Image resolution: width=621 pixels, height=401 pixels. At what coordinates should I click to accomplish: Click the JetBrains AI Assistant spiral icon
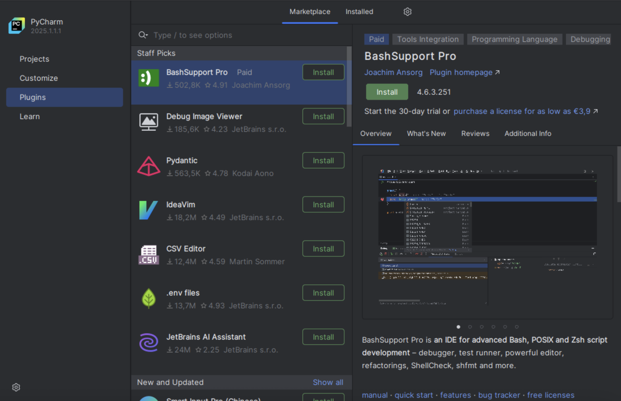point(149,343)
